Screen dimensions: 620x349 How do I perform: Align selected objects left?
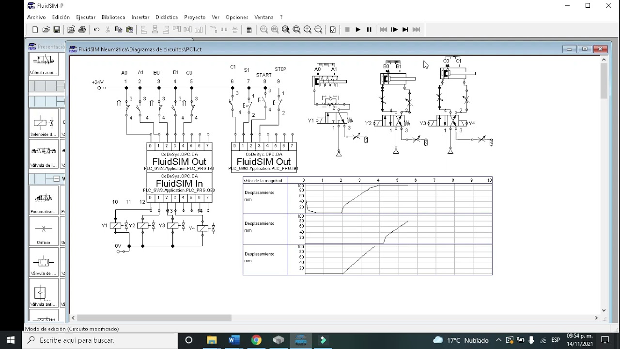(x=144, y=30)
